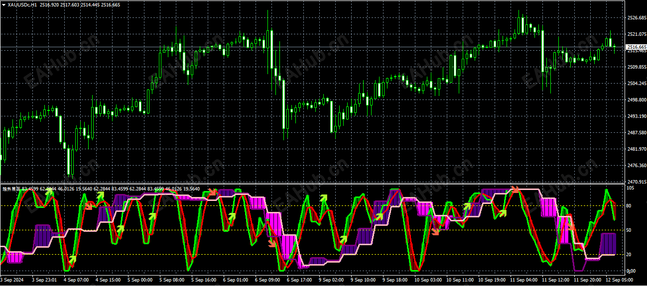
Task: Click time axis label 9 Sep 18:00
Action: click(x=395, y=280)
